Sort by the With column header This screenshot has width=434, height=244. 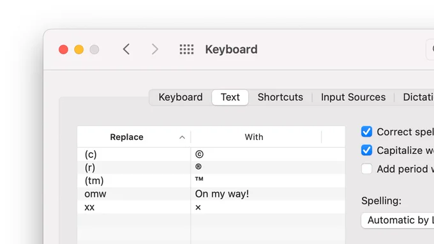tap(254, 137)
